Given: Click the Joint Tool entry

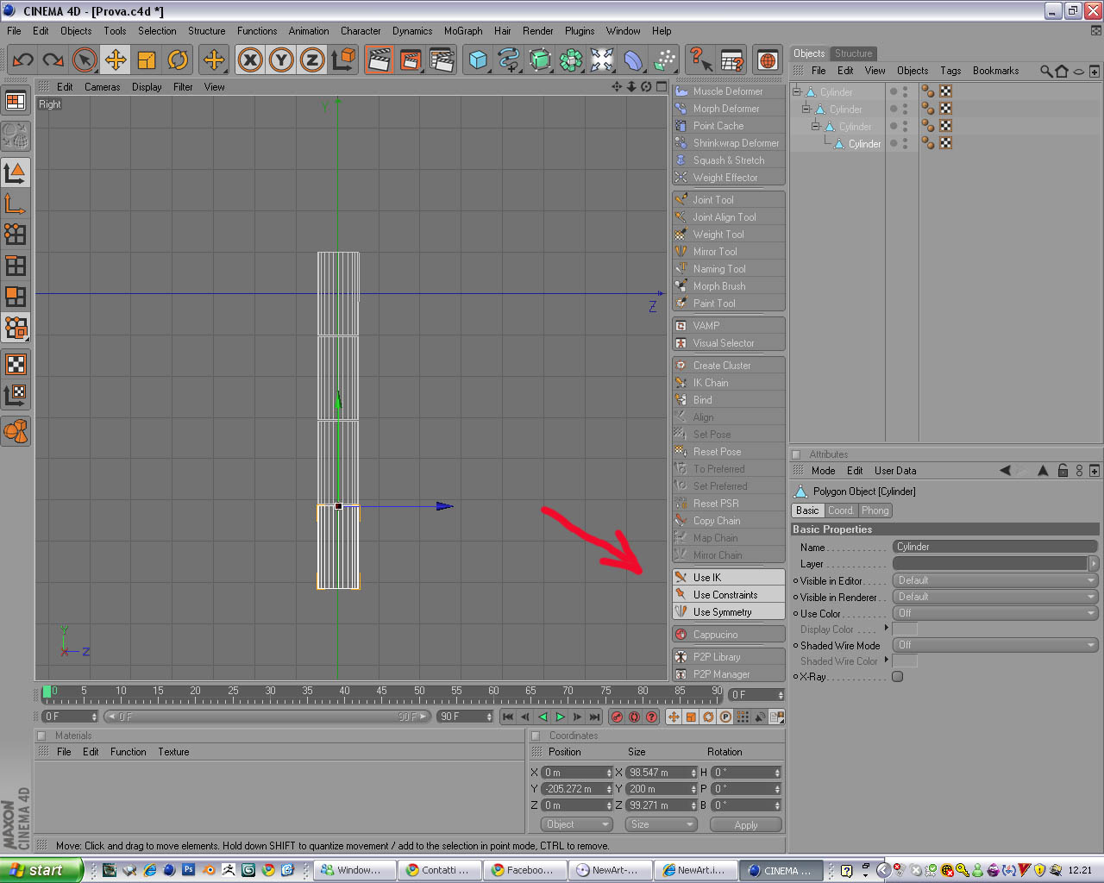Looking at the screenshot, I should pyautogui.click(x=729, y=200).
